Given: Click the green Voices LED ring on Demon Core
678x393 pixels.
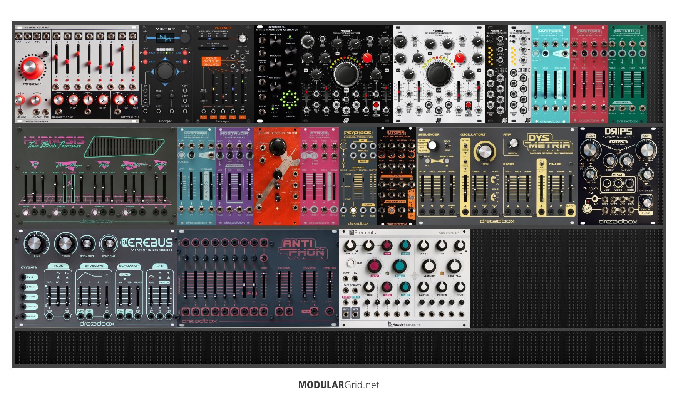Looking at the screenshot, I should (x=289, y=99).
